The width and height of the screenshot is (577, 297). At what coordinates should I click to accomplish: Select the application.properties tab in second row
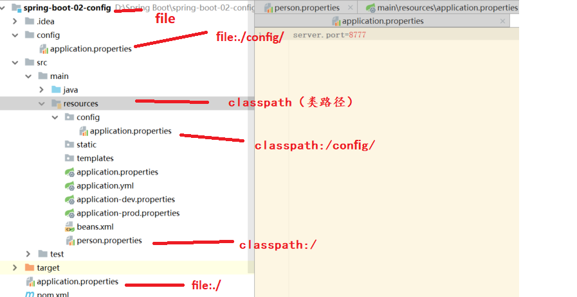point(382,21)
